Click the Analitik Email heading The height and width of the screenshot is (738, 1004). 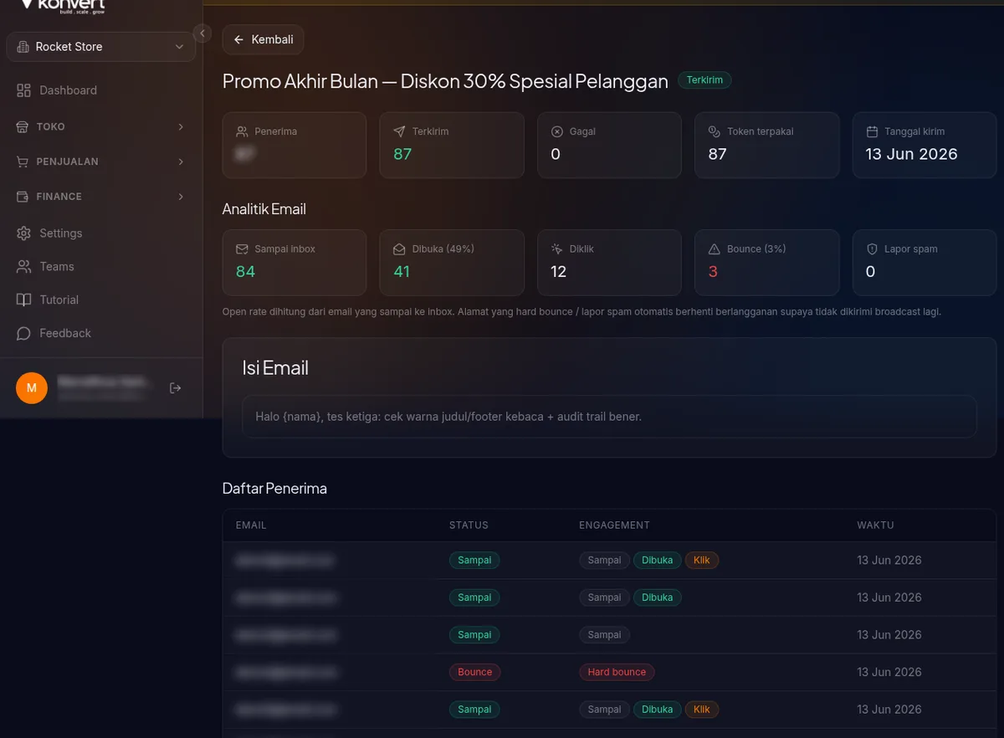(264, 209)
